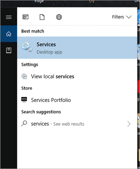Open the hamburger menu in search sidebar
Viewport: 140px width, 169px height.
(9, 17)
